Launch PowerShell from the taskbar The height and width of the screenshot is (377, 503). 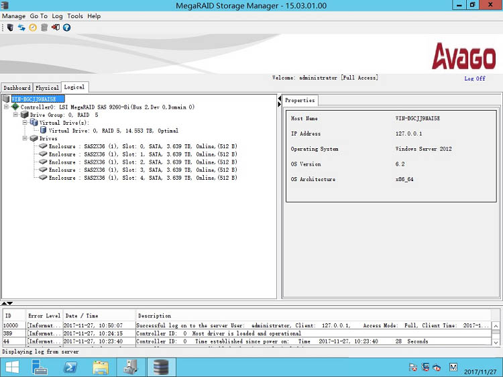tap(70, 367)
